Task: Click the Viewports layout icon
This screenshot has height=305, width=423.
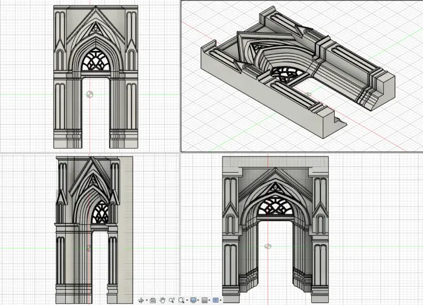Action: (x=216, y=300)
